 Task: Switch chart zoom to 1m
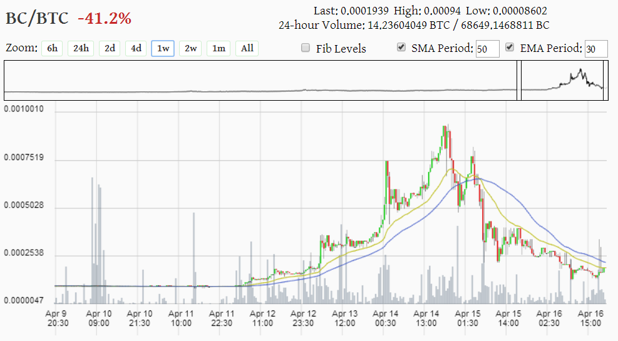point(219,48)
